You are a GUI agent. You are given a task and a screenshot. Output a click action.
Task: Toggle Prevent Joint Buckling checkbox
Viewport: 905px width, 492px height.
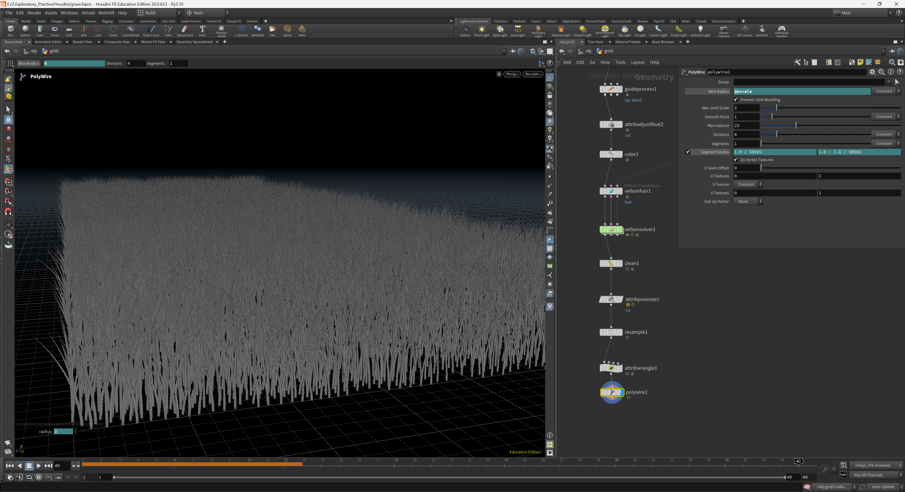(736, 100)
